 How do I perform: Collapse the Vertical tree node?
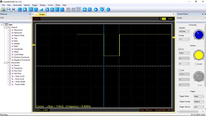(x=4, y=27)
